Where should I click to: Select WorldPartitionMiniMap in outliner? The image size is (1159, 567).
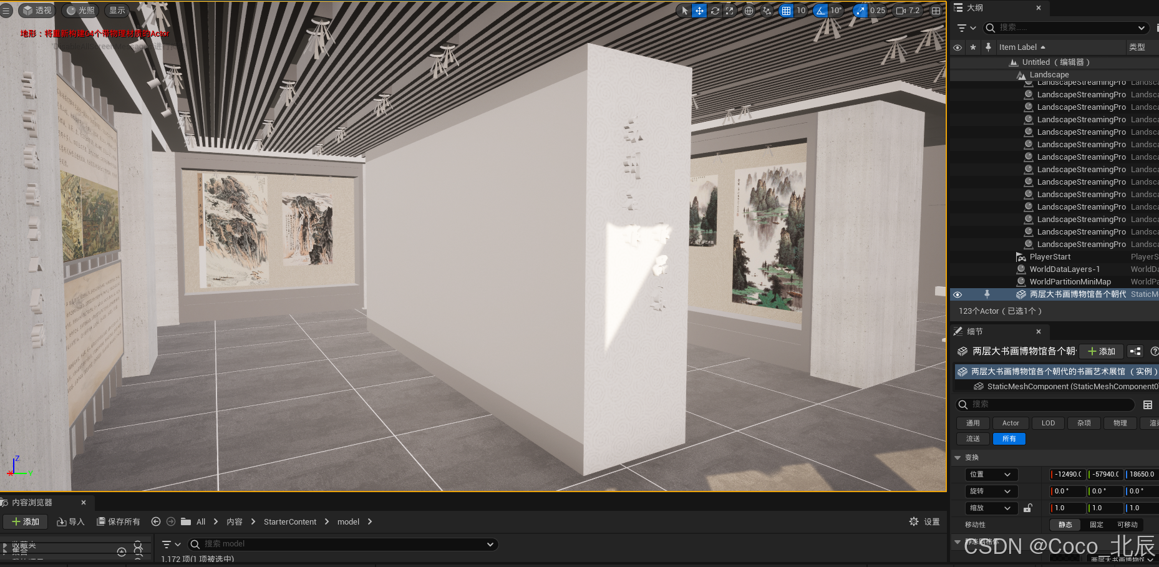click(x=1070, y=282)
